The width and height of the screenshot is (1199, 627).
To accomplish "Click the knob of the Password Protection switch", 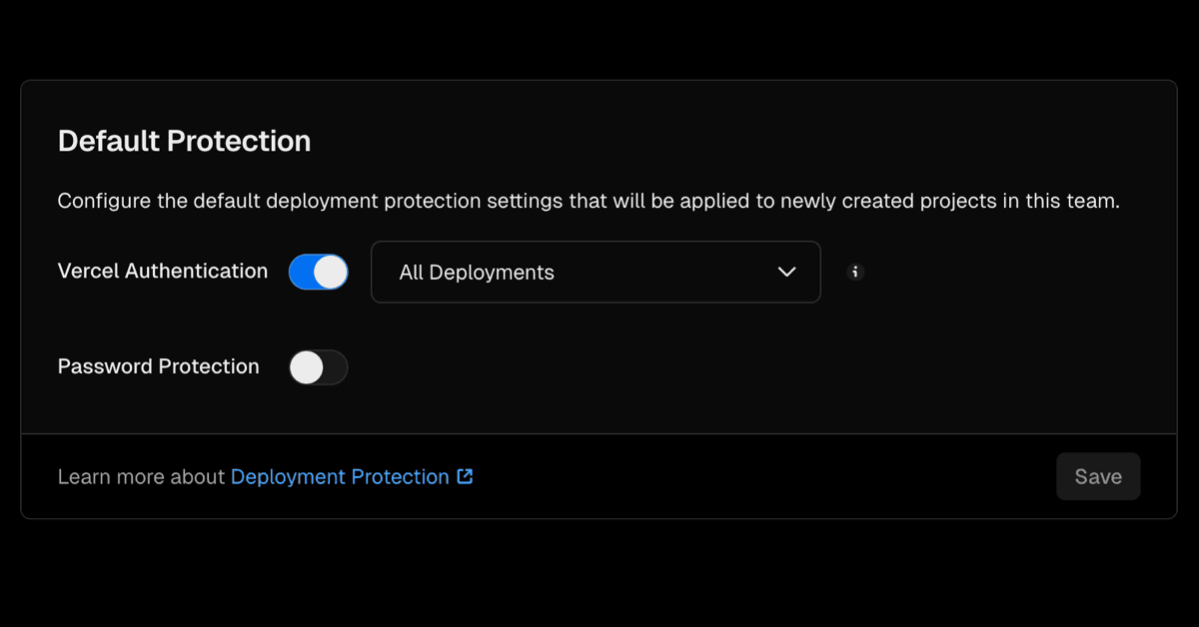I will [x=307, y=367].
